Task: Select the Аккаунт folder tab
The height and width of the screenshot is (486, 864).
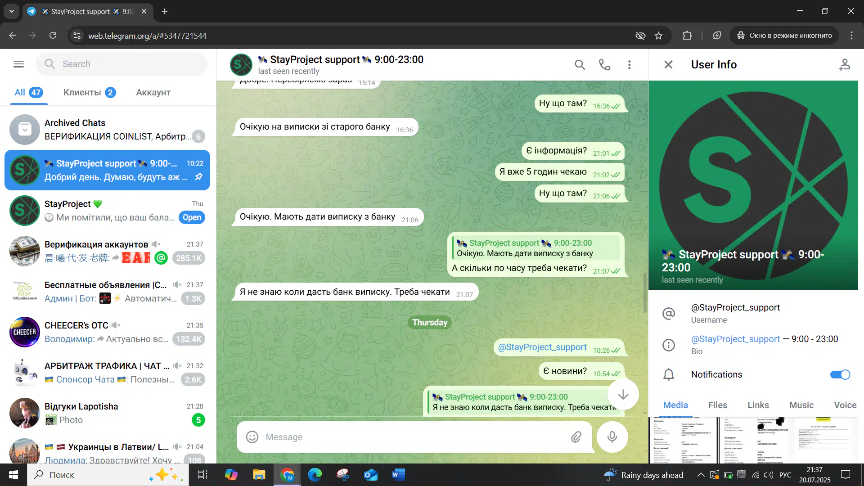Action: click(x=153, y=92)
